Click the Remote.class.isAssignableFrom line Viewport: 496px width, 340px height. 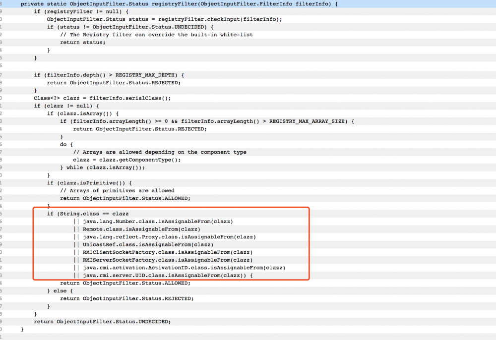click(x=137, y=229)
